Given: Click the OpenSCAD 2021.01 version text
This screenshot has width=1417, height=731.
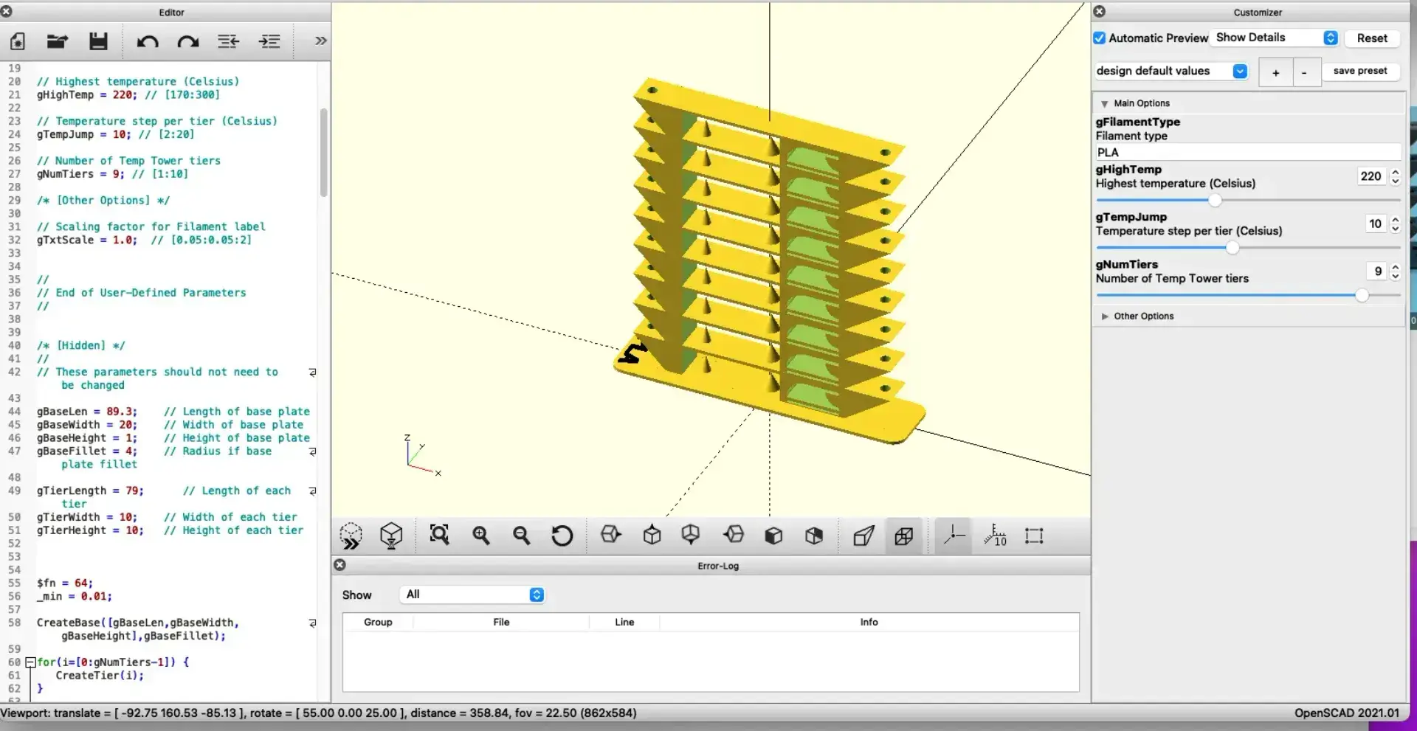Looking at the screenshot, I should point(1346,713).
